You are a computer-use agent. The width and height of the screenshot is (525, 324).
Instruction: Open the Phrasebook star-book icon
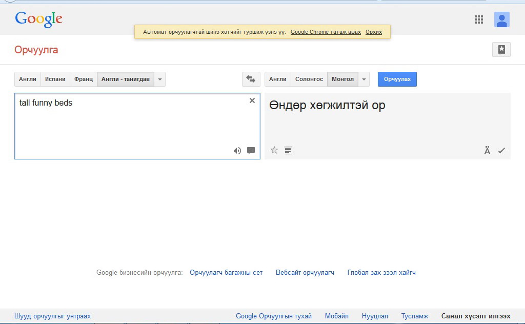pos(501,50)
